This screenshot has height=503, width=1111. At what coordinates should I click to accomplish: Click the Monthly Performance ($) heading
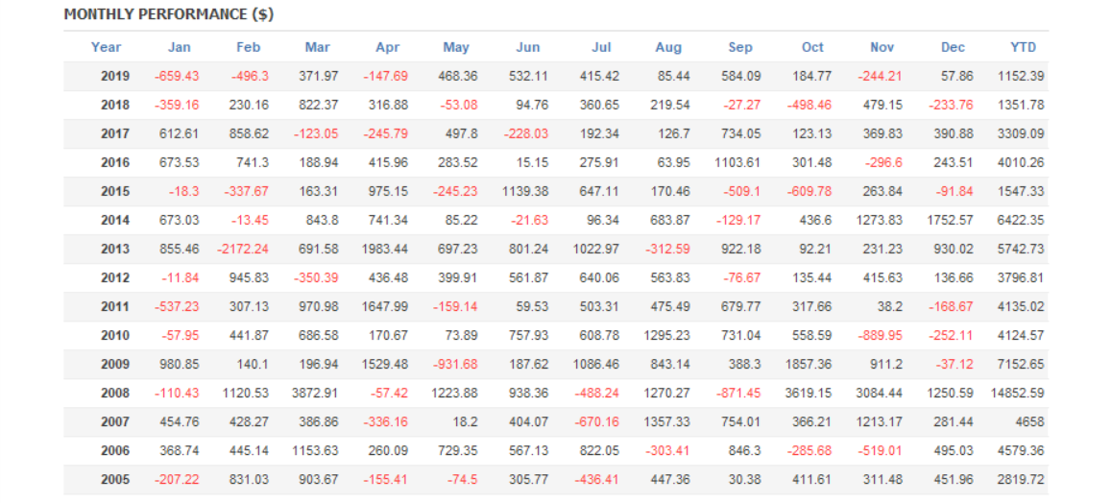pos(169,14)
